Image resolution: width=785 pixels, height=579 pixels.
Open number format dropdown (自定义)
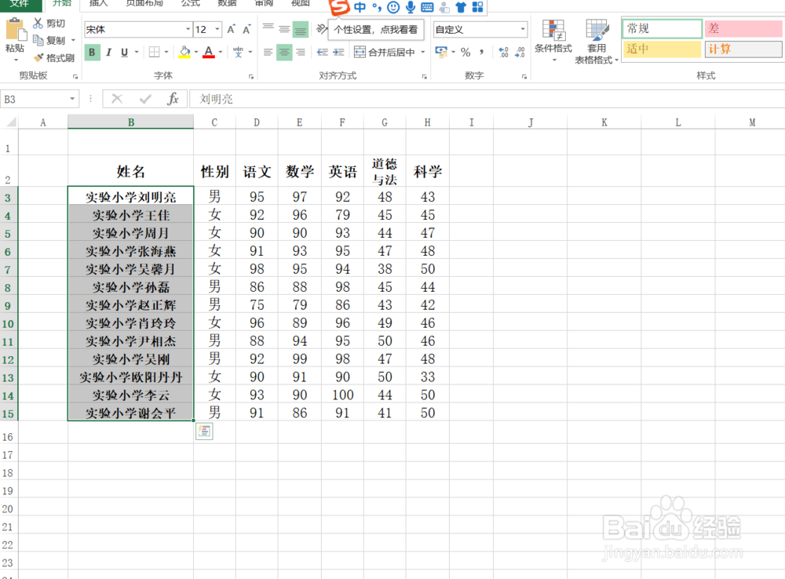522,30
